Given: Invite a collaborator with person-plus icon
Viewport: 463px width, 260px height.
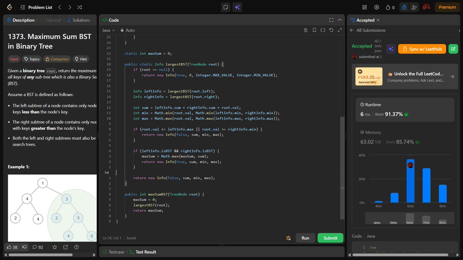Looking at the screenshot, I should (x=414, y=7).
